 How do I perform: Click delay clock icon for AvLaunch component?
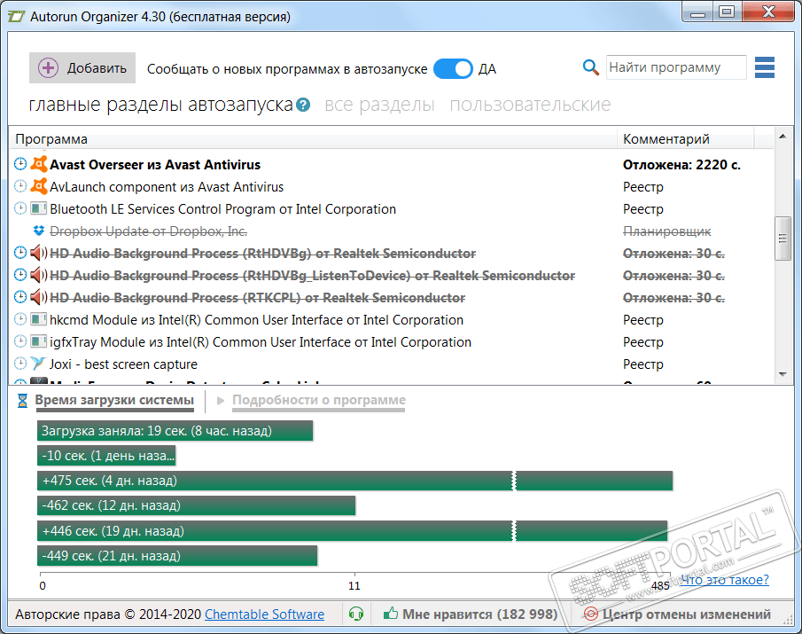click(x=20, y=185)
